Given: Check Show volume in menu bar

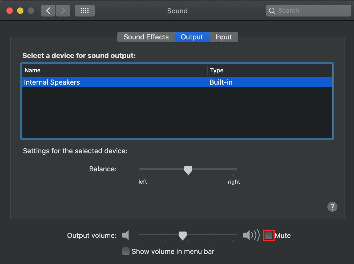Looking at the screenshot, I should coord(126,251).
